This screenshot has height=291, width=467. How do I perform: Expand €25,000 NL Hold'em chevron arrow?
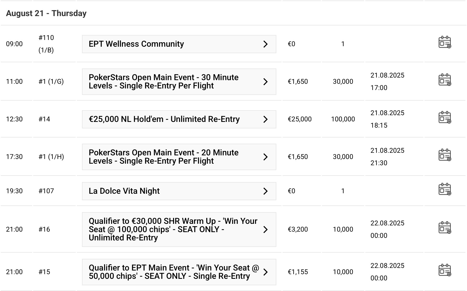[x=265, y=119]
